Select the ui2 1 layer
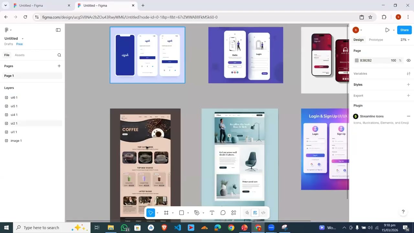 coord(32,123)
